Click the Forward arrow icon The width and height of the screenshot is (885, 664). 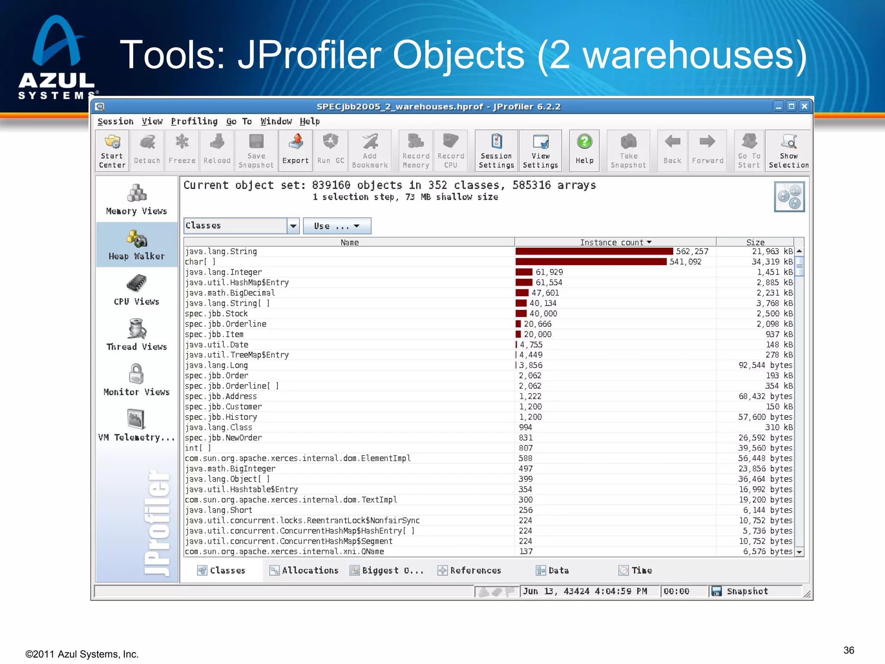[x=707, y=151]
